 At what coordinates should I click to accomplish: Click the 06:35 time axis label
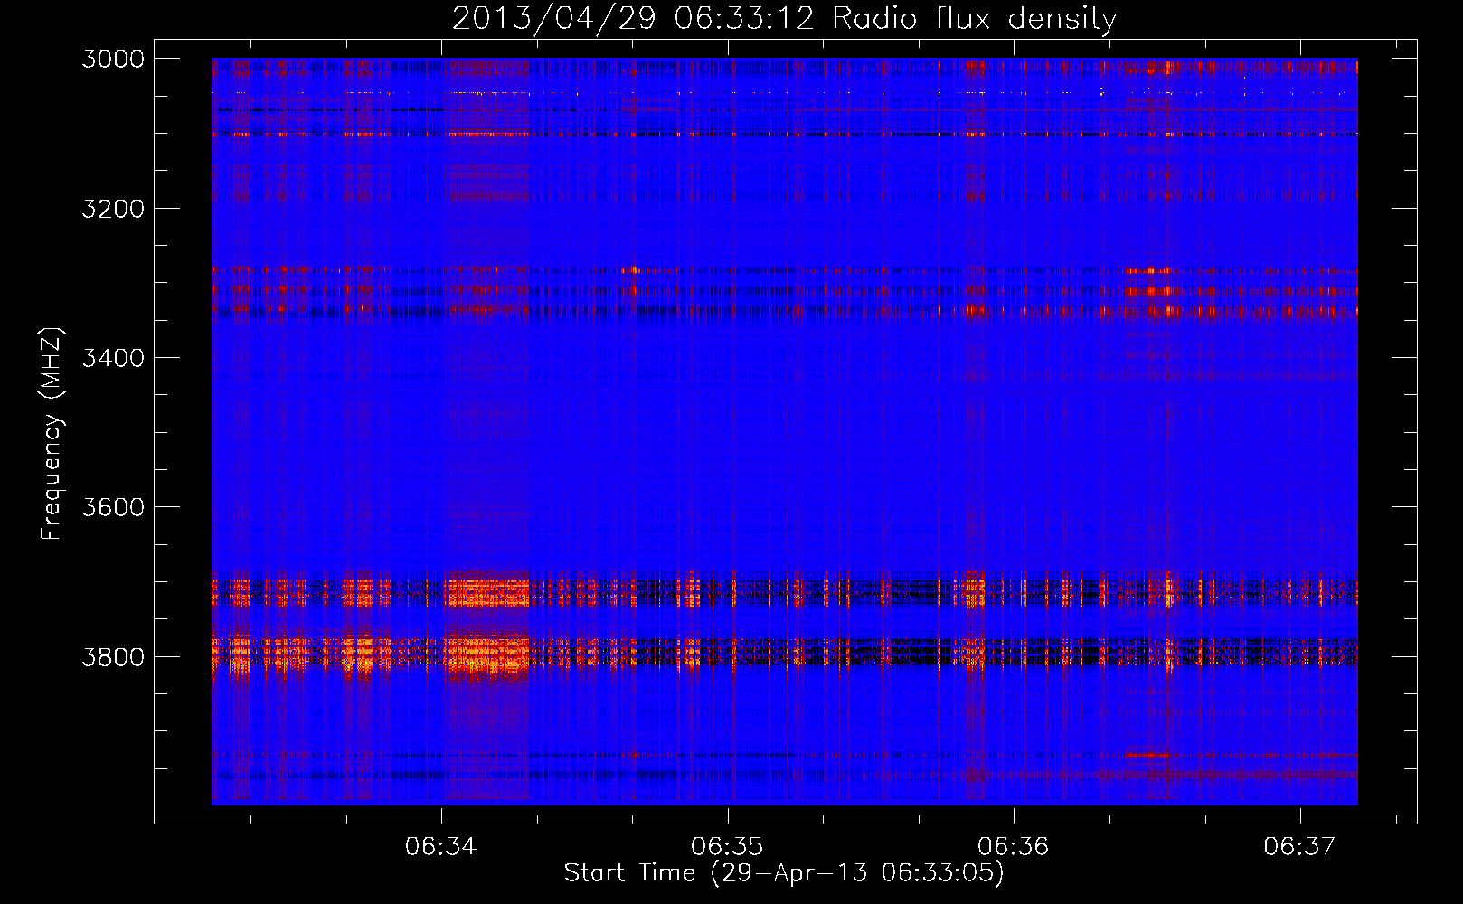click(x=727, y=847)
